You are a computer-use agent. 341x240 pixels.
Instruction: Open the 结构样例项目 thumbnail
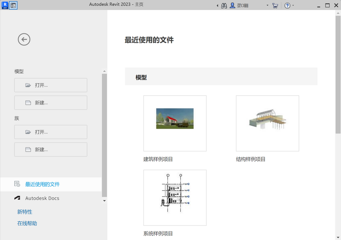click(267, 123)
